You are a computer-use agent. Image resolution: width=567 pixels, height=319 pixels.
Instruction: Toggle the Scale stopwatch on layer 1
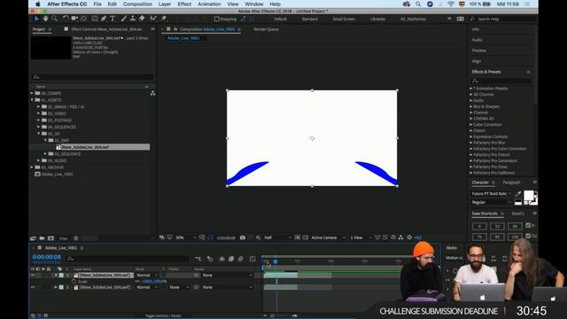click(74, 281)
